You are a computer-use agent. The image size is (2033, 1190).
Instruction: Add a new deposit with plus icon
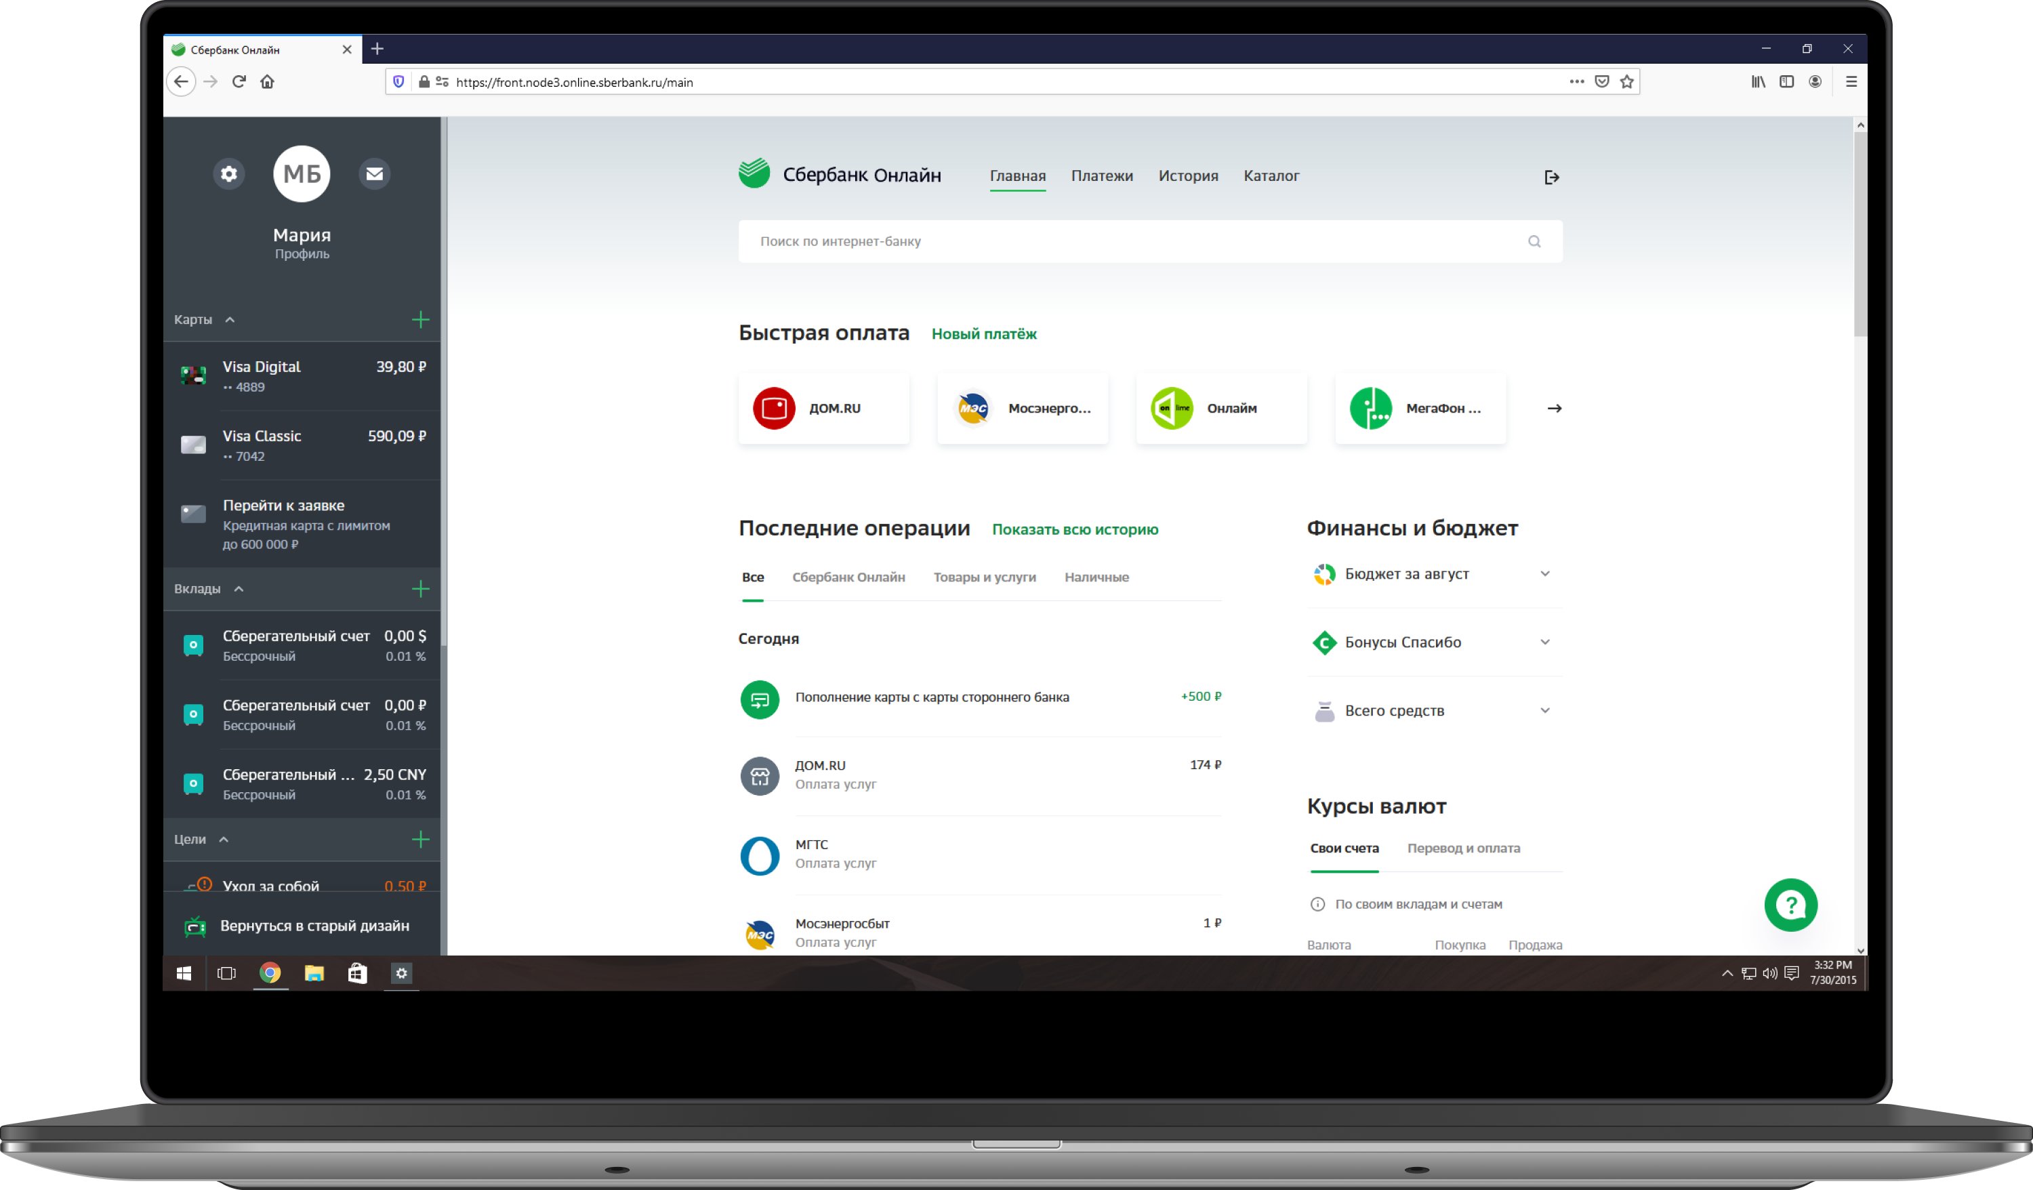(420, 589)
